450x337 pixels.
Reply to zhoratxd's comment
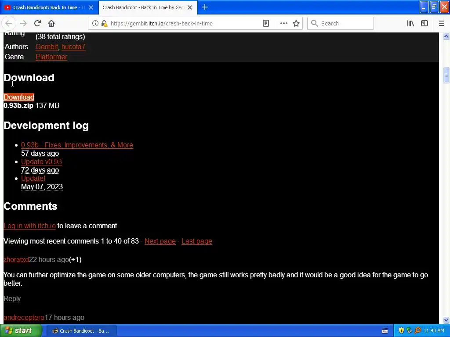coord(12,298)
